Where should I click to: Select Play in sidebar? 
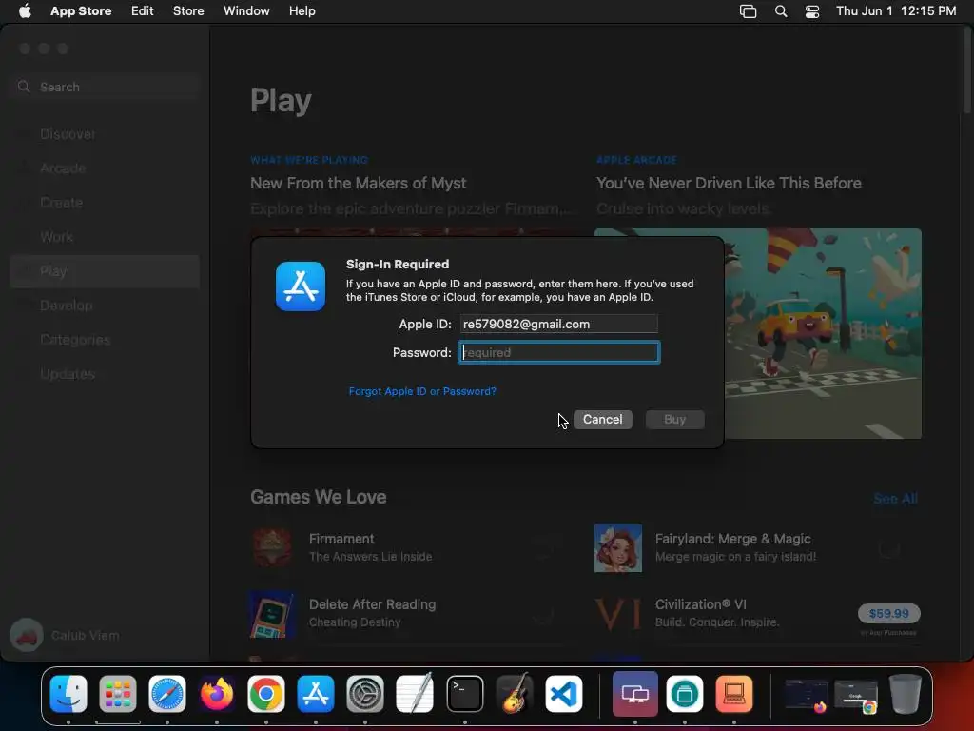pos(105,271)
